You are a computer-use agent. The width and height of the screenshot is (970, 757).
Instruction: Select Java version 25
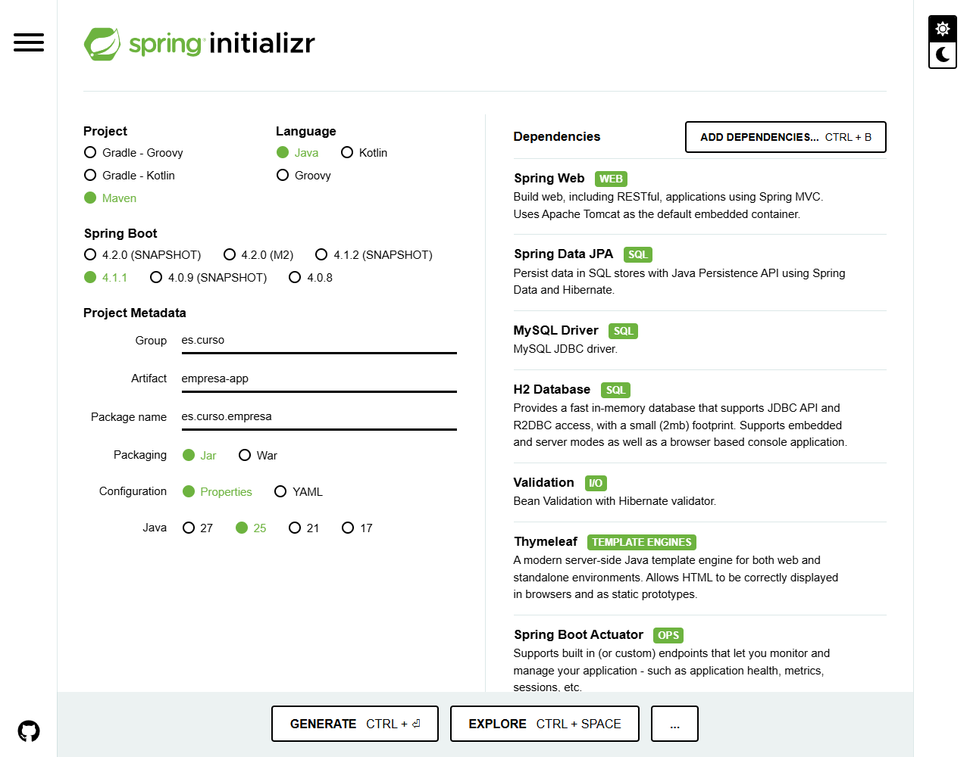click(x=251, y=528)
